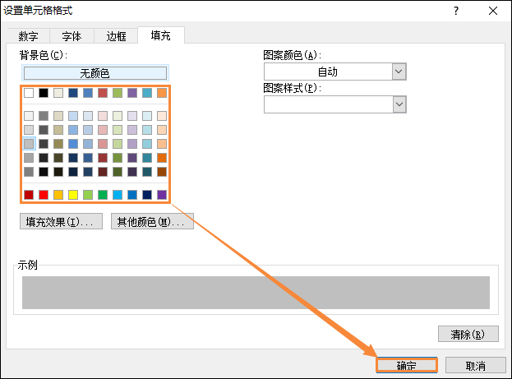The height and width of the screenshot is (379, 512).
Task: Click the 无颜色 button
Action: (95, 73)
